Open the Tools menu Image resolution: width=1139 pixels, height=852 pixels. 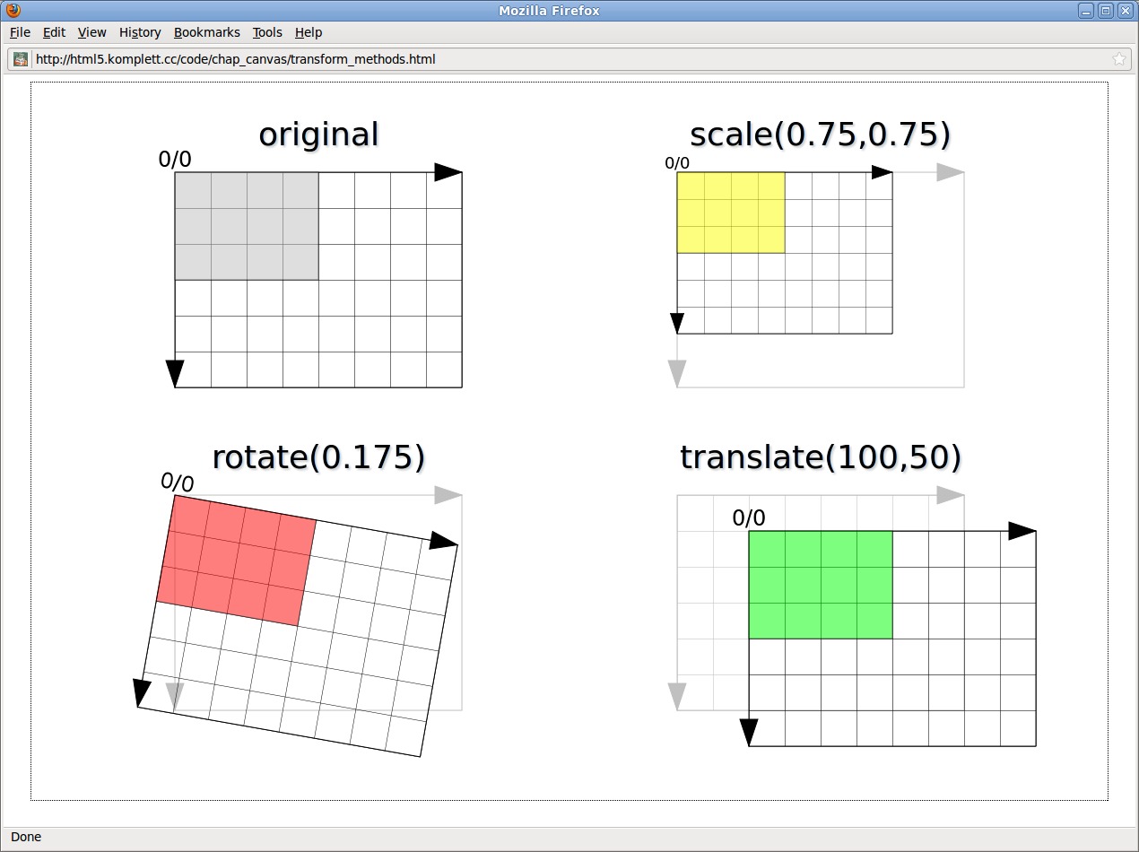tap(267, 32)
